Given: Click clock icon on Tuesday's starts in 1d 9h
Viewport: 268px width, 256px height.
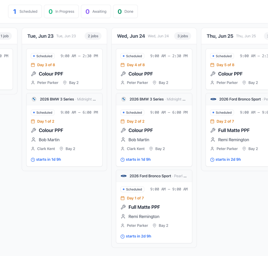Looking at the screenshot, I should (33, 160).
